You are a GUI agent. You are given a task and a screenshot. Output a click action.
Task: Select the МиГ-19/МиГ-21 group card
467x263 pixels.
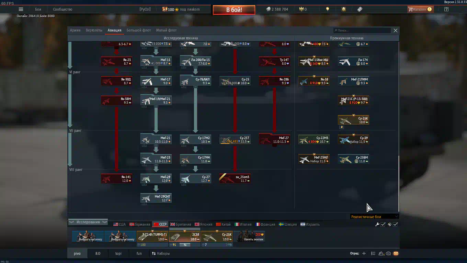156,100
